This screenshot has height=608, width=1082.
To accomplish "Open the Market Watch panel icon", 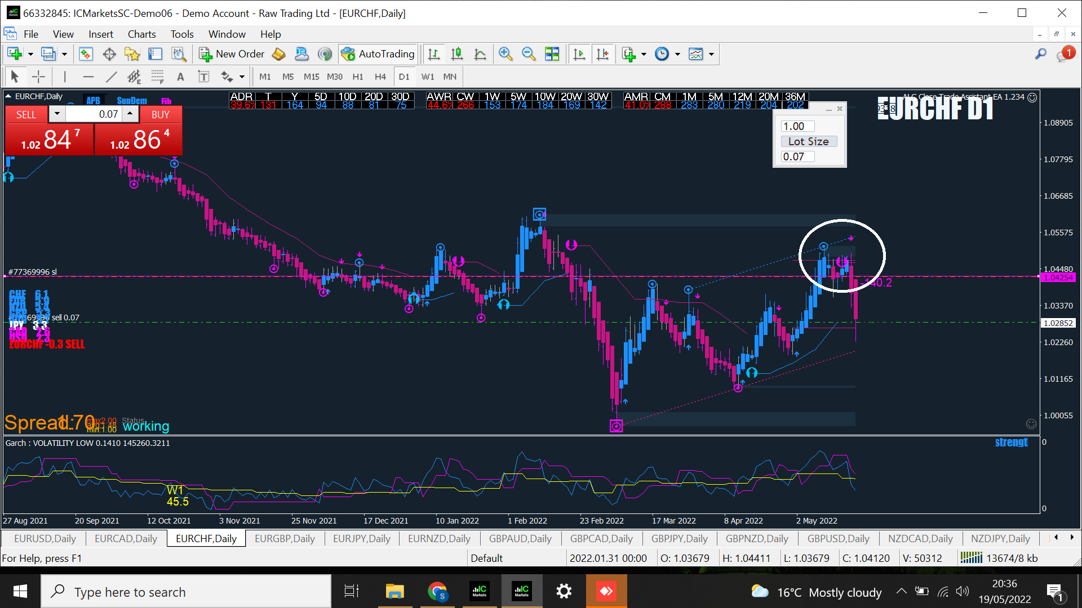I will (x=86, y=54).
